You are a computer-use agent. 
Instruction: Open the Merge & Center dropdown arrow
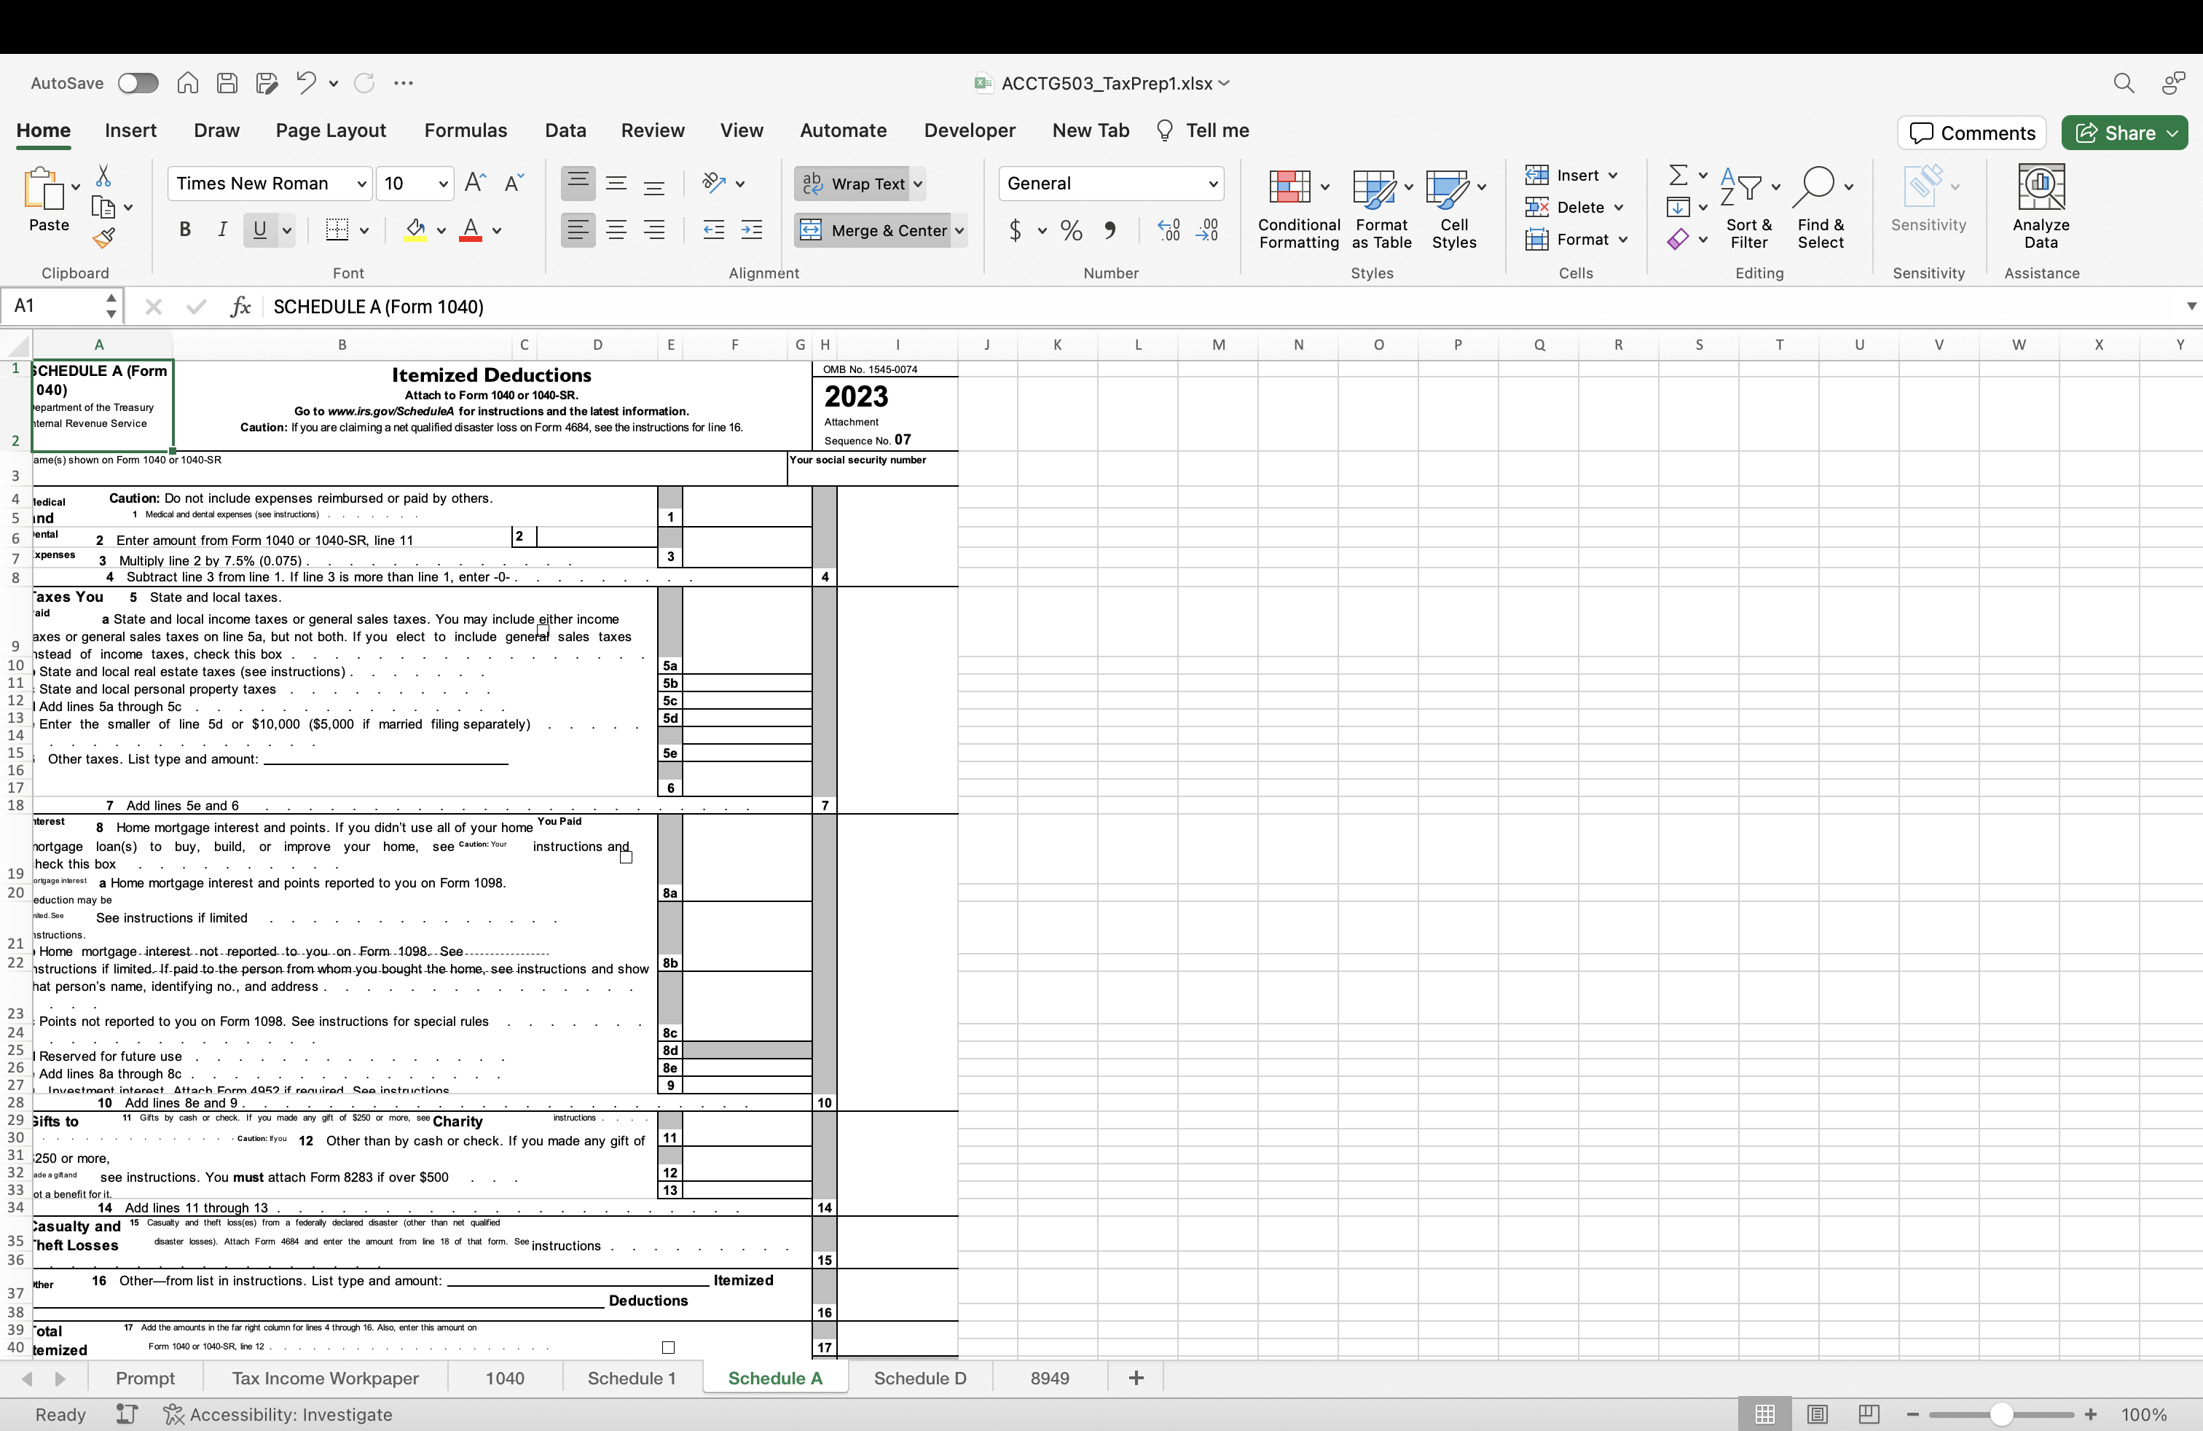pyautogui.click(x=960, y=230)
